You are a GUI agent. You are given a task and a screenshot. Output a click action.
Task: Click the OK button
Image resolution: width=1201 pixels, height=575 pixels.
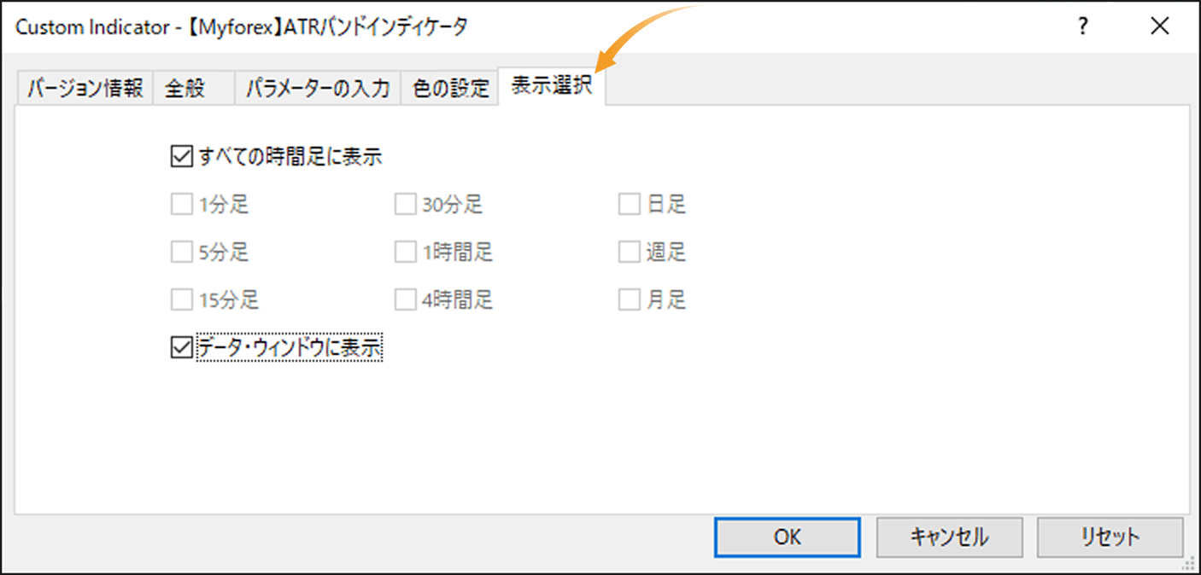pyautogui.click(x=787, y=537)
